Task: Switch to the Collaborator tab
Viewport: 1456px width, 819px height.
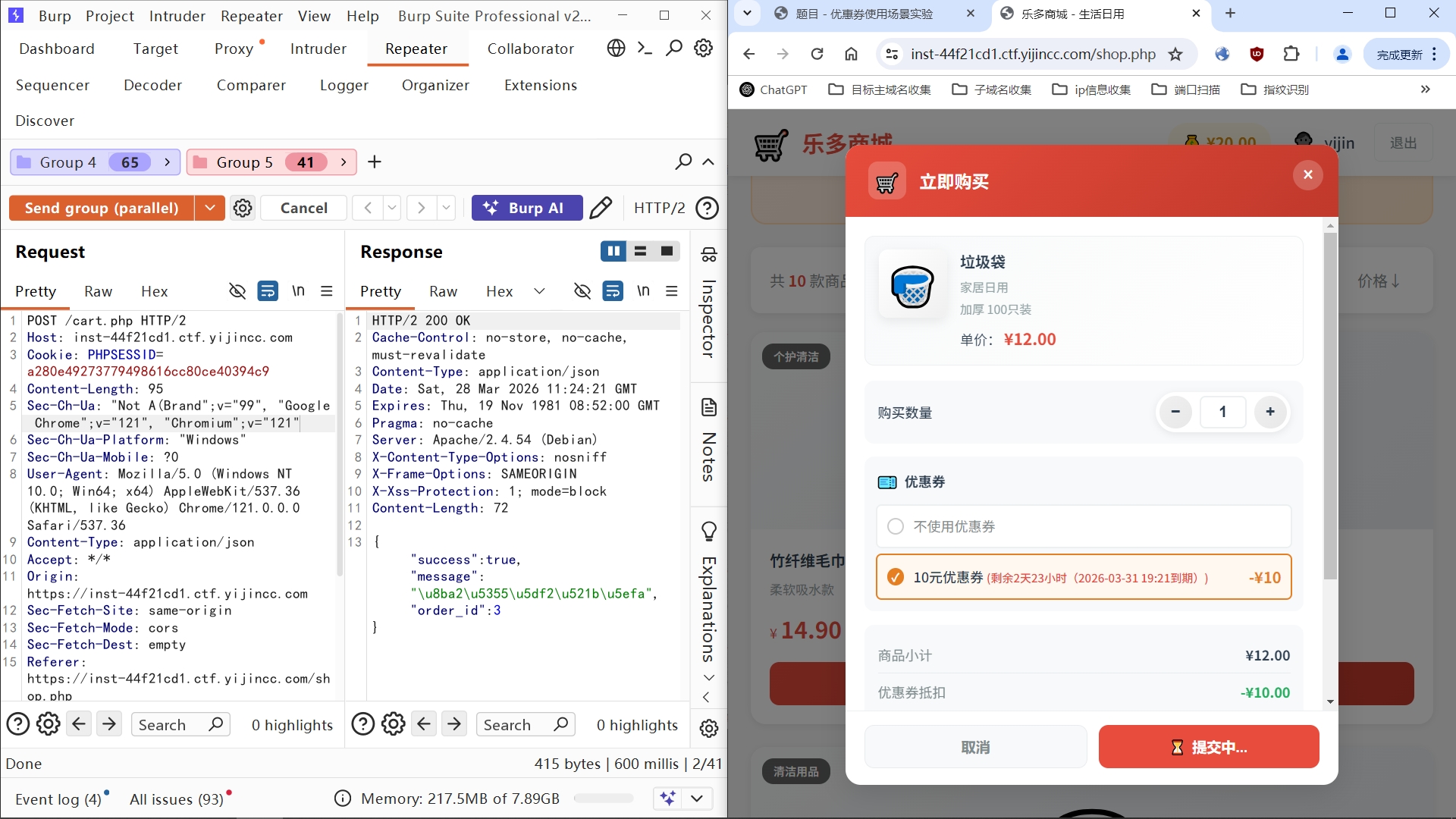Action: [x=530, y=49]
